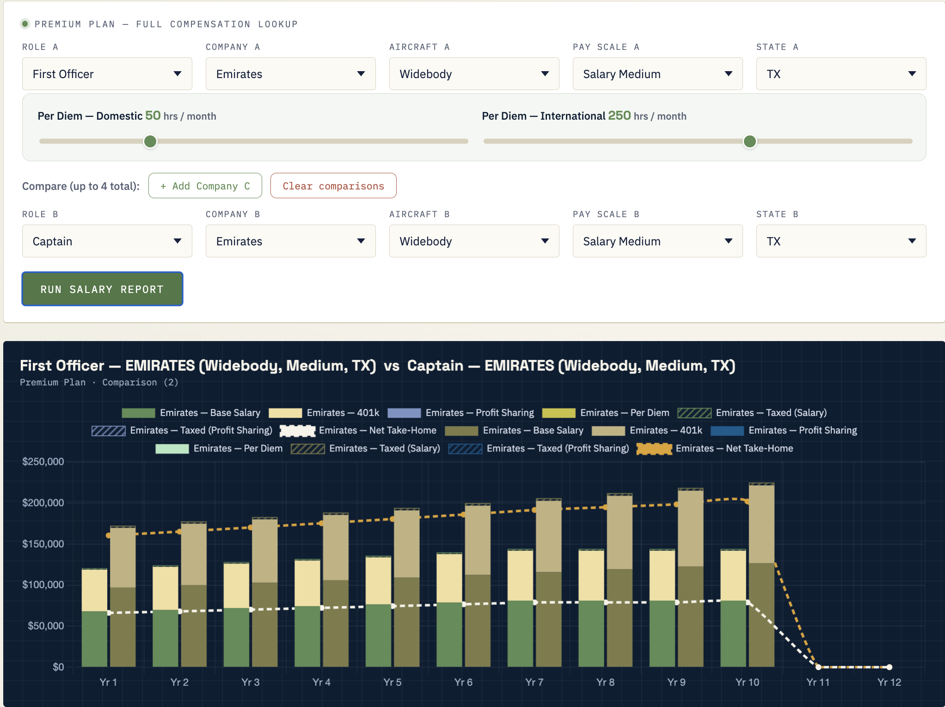Click the "Per Diem — International 250 hrs / month" label
Screen dimensions: 945x707
[584, 116]
